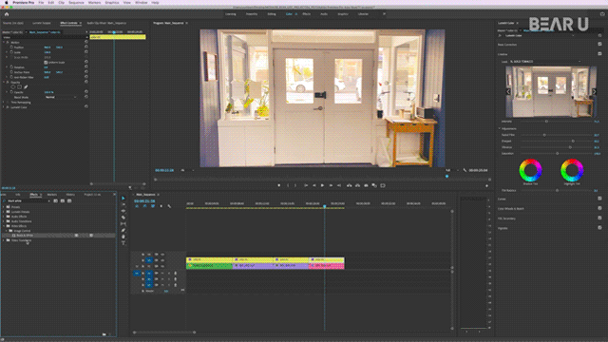Viewport: 608px width, 342px height.
Task: Open the Sequence menu in menu bar
Action: click(76, 2)
